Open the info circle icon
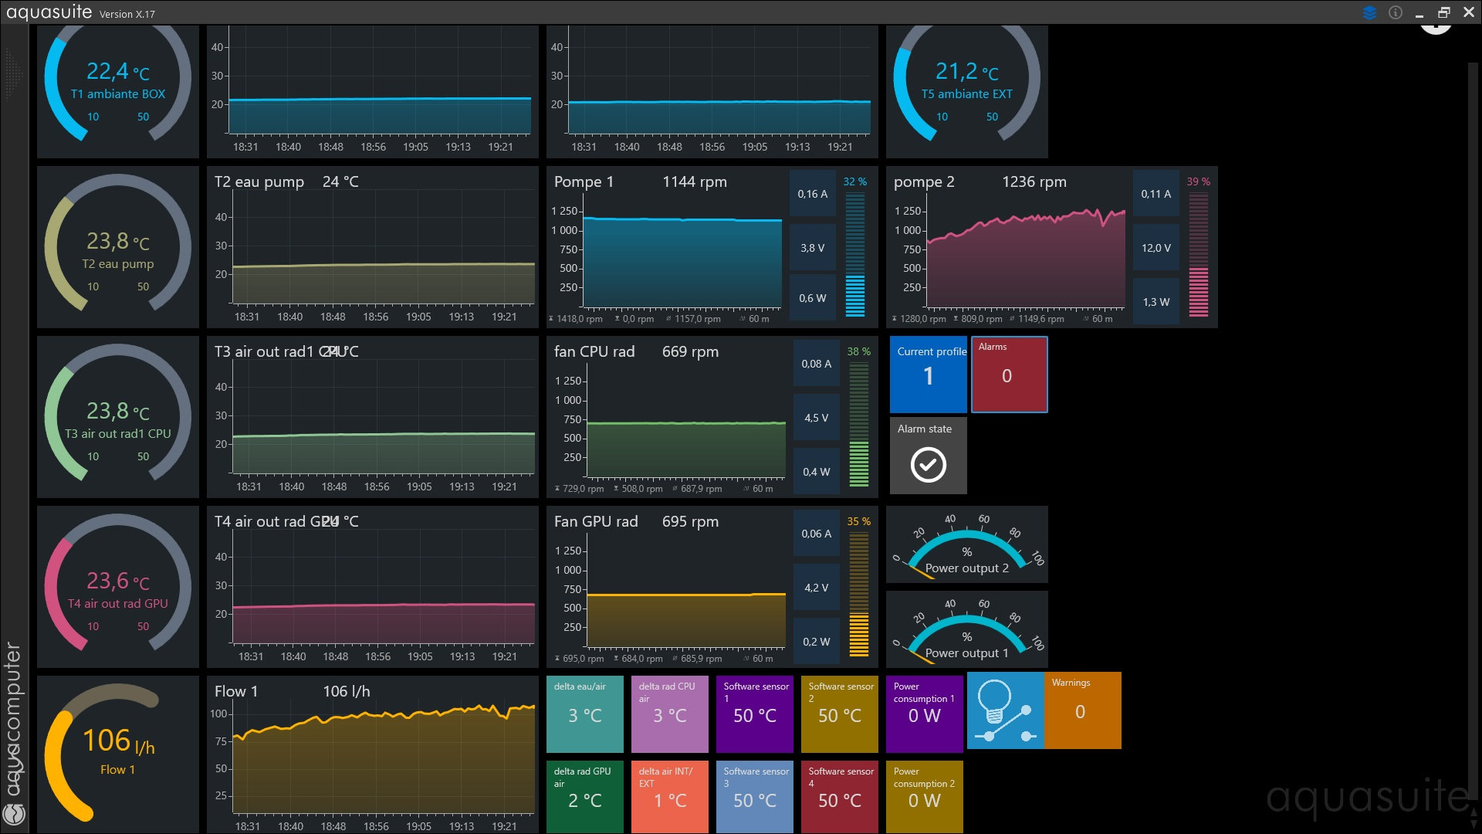The height and width of the screenshot is (834, 1482). pos(1395,13)
